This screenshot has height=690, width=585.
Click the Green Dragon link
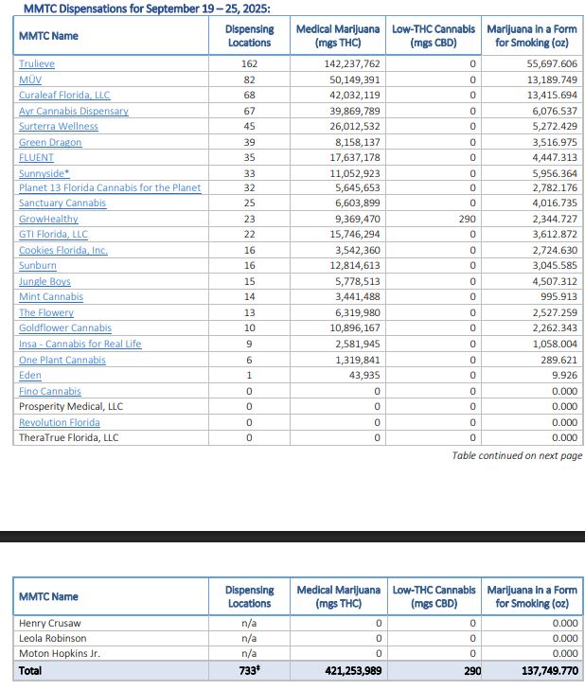point(50,142)
